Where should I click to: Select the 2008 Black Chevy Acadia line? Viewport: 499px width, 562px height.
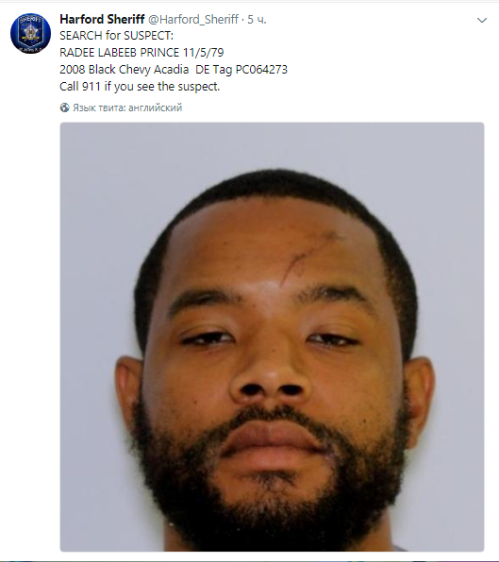click(124, 69)
